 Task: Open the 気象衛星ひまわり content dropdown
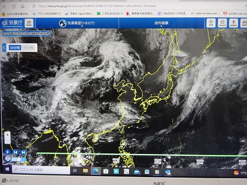pyautogui.click(x=77, y=23)
